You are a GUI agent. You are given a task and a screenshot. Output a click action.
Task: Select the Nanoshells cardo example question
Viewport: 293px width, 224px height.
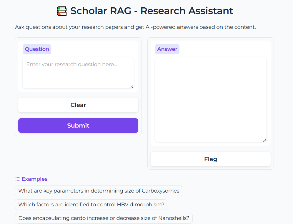point(104,218)
